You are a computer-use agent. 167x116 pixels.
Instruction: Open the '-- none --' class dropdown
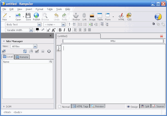54,25
